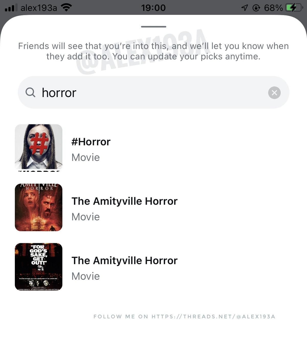Tap the magnifying glass search icon
This screenshot has width=307, height=351.
tap(30, 92)
